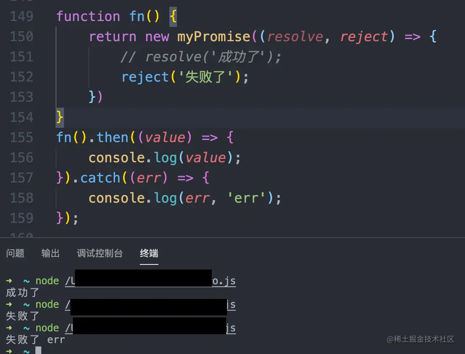Select the 终端 tab

(x=149, y=254)
